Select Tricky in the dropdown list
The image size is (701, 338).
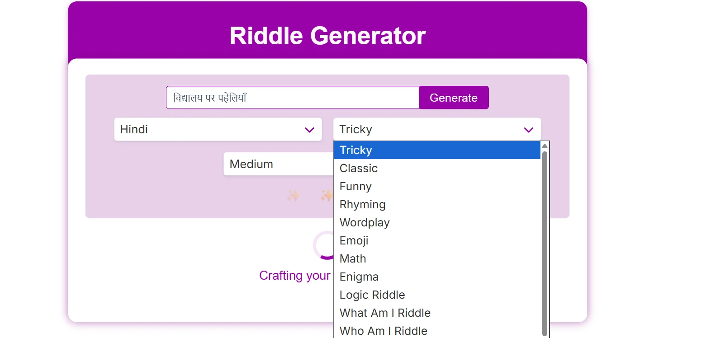coord(436,150)
